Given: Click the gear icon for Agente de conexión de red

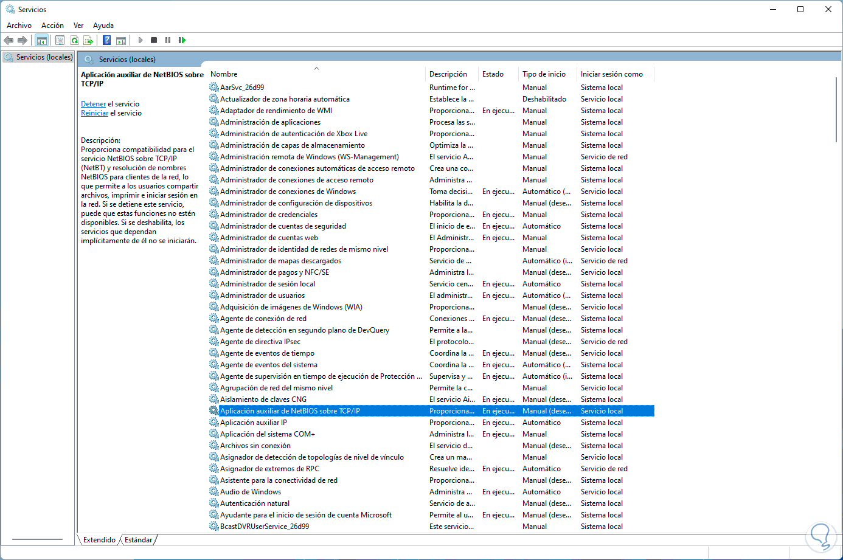Looking at the screenshot, I should pyautogui.click(x=214, y=319).
